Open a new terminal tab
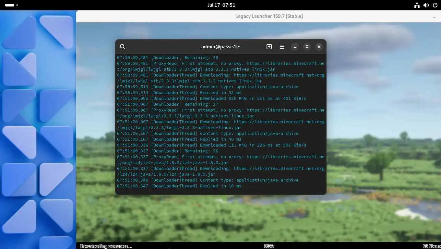The image size is (441, 249). pos(269,47)
